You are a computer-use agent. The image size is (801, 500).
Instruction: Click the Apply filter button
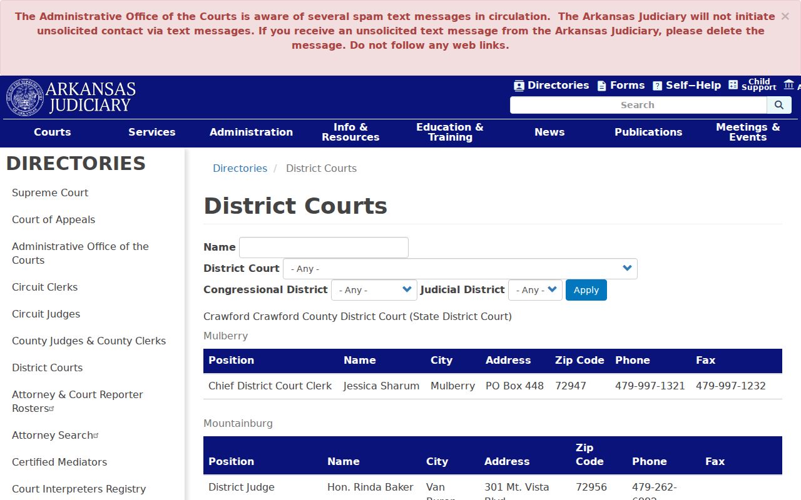[x=586, y=290]
